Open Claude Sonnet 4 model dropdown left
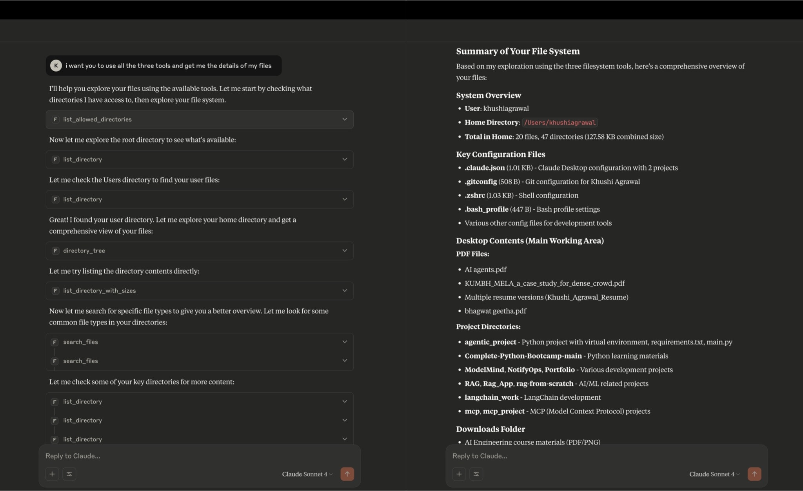 point(307,474)
